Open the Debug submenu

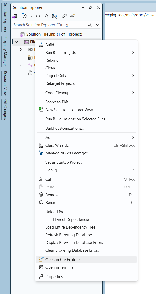(86, 170)
